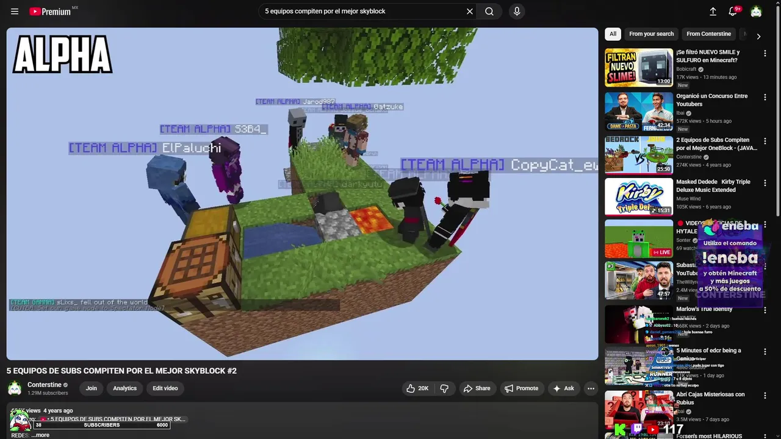The image size is (781, 439).
Task: Open Kirby Triple Deluxe thumbnail
Action: click(639, 196)
